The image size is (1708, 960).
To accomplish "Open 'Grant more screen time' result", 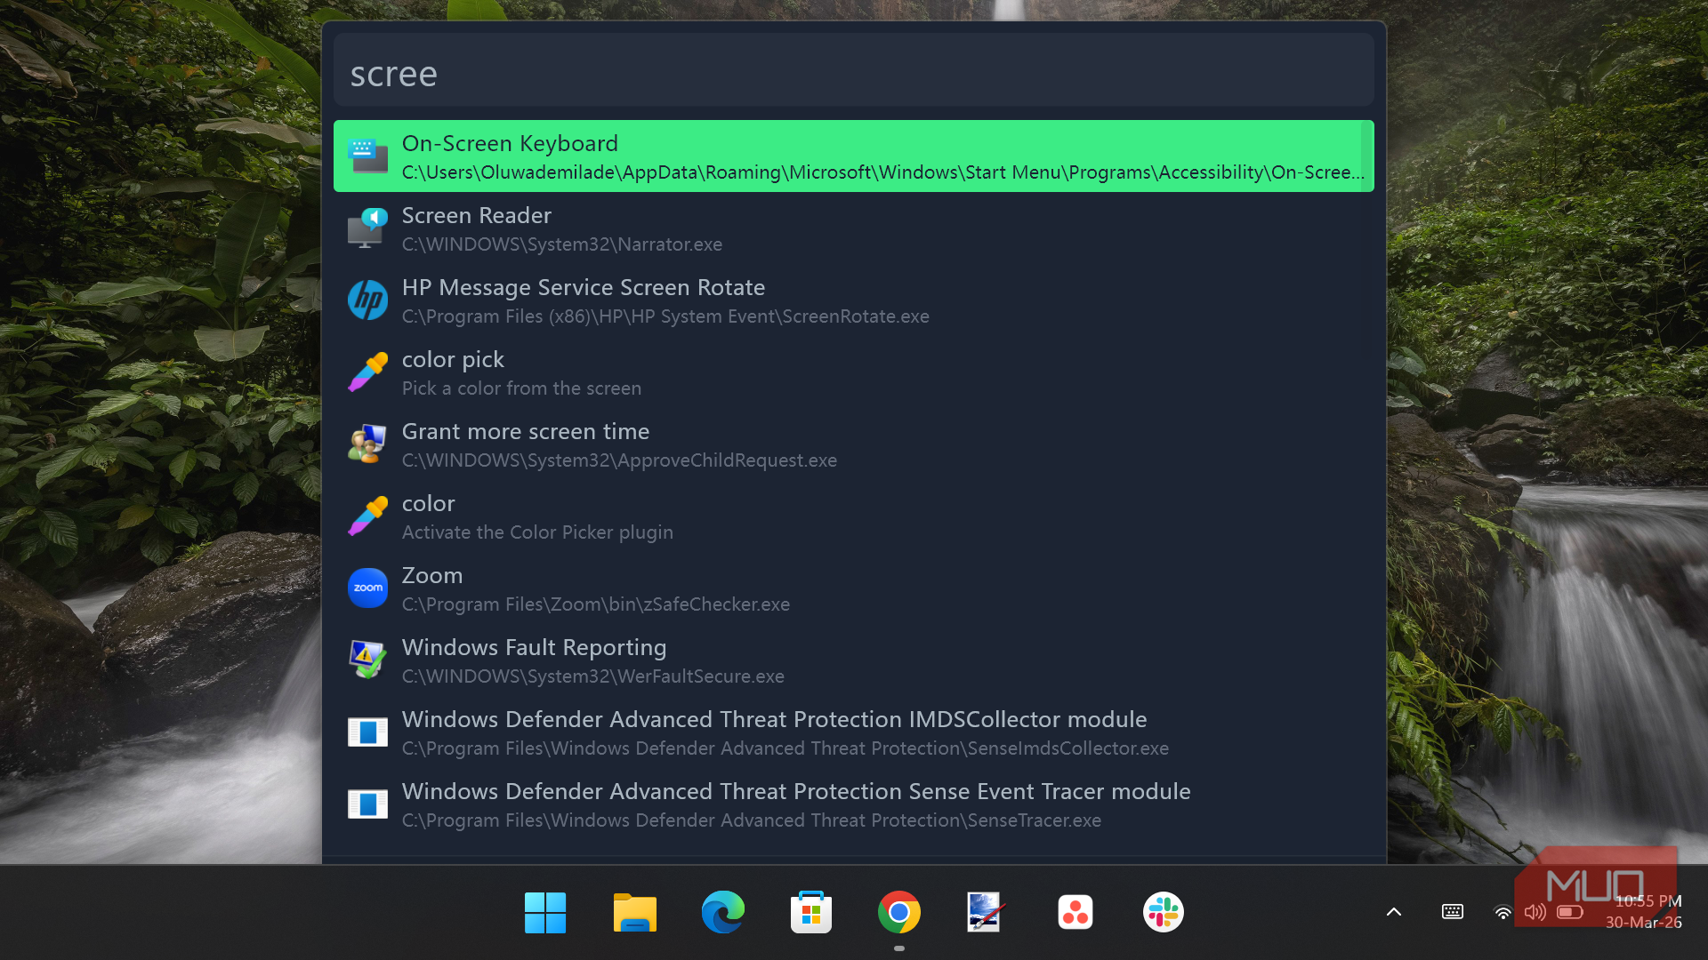I will coord(854,444).
